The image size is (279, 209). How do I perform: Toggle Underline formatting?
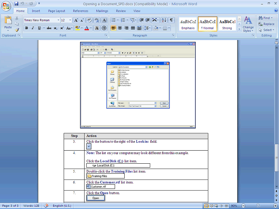(x=39, y=28)
